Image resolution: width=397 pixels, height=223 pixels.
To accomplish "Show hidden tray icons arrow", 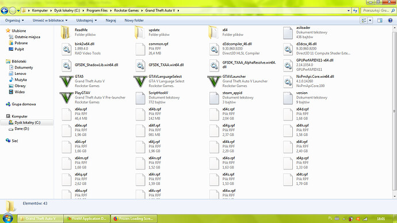I will pos(344,219).
